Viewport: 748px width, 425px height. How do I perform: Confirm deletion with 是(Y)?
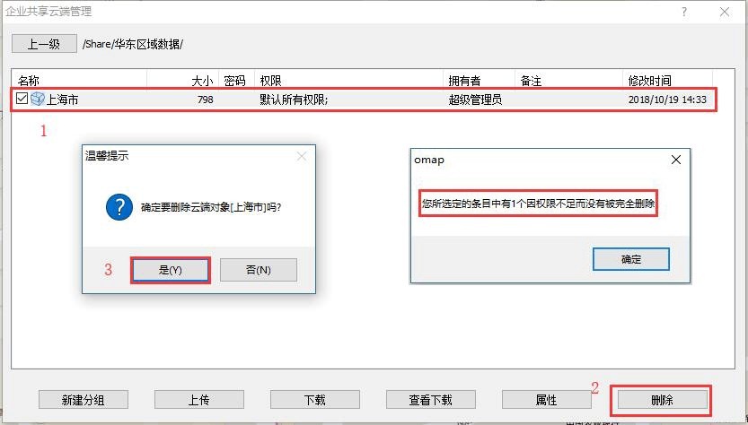coord(171,270)
